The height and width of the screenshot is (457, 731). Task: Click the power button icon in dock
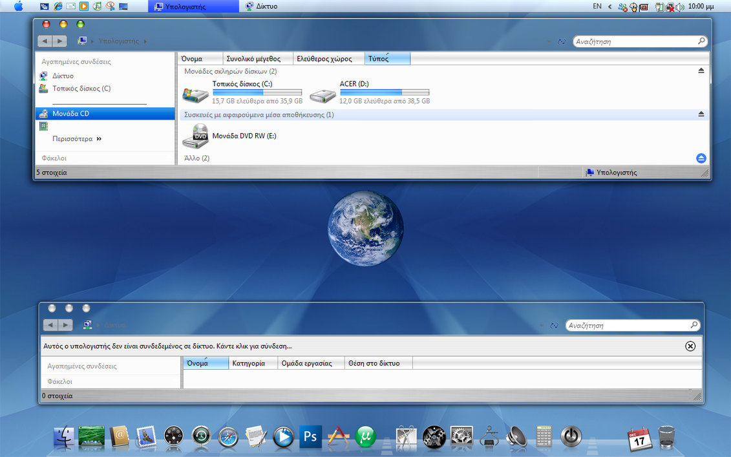pyautogui.click(x=571, y=437)
